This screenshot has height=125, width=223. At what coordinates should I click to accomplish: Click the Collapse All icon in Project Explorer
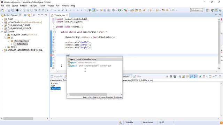tap(25, 15)
